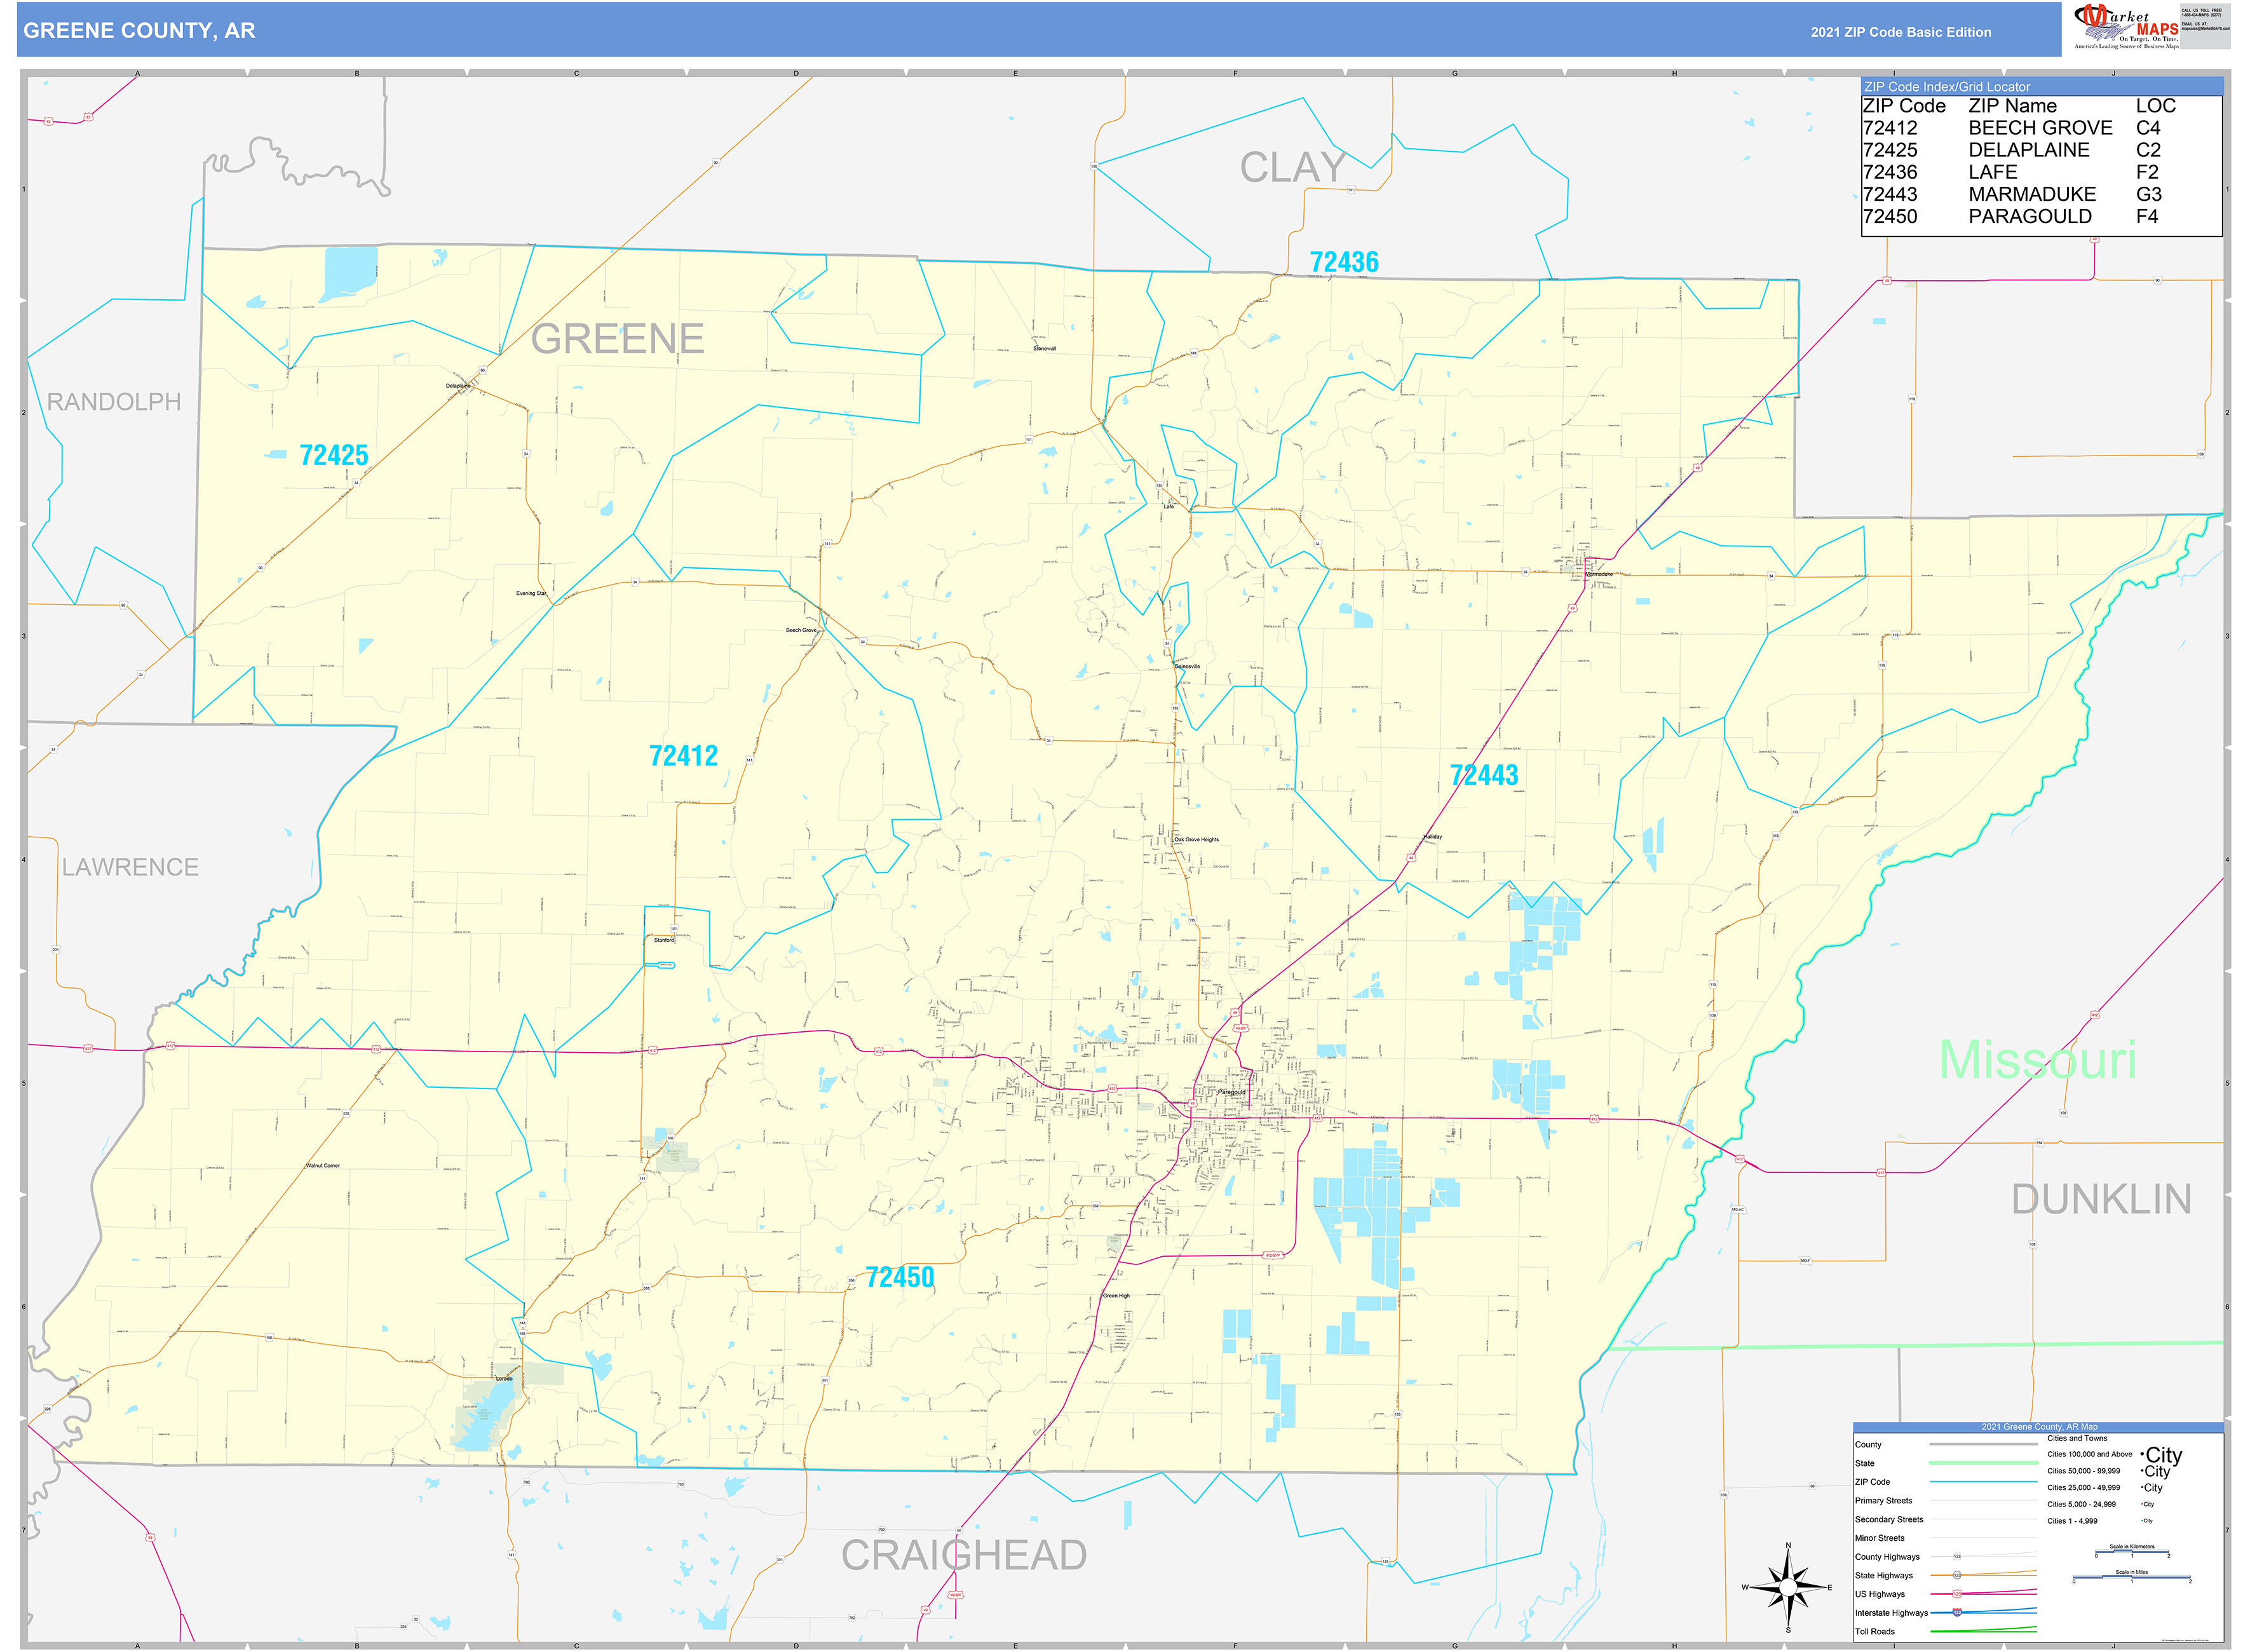Click the G3 location cell
This screenshot has height=1652, width=2250.
pos(2148,194)
